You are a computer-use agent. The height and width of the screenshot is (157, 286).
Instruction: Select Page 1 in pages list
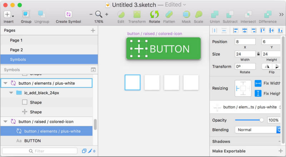point(16,40)
